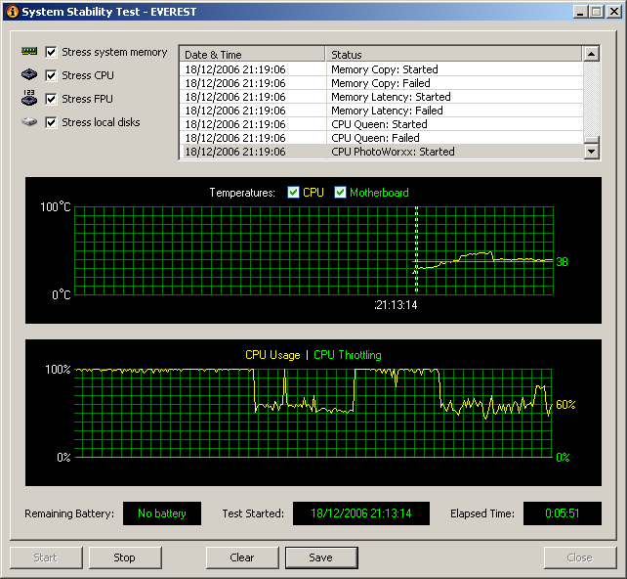
Task: Toggle Motherboard temperature checkbox
Action: coord(340,193)
